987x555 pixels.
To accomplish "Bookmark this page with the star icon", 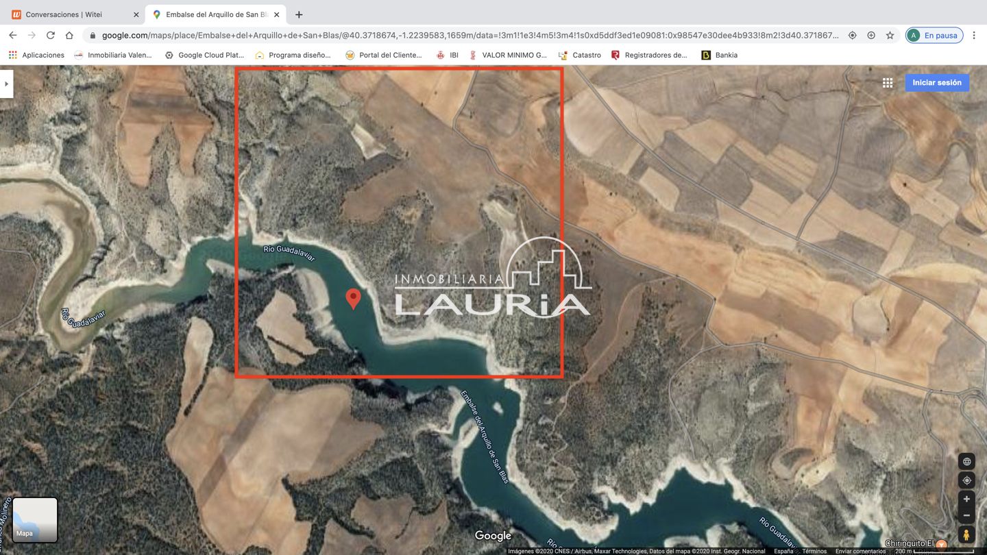I will click(890, 35).
